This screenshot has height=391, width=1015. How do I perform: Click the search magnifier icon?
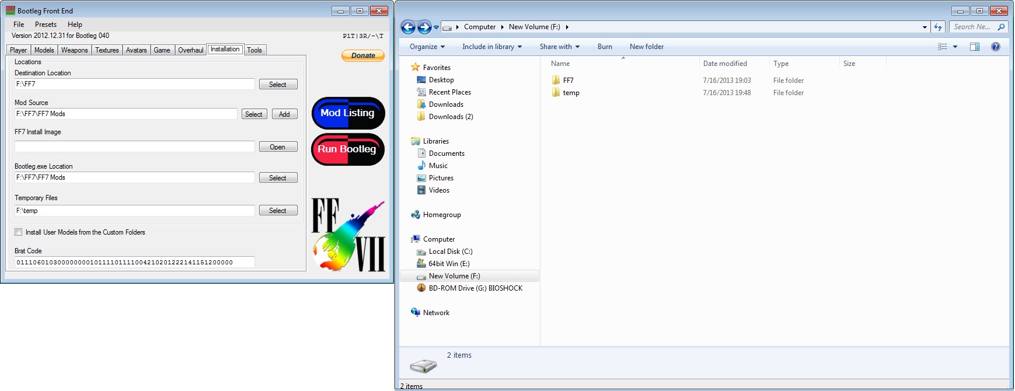pyautogui.click(x=1001, y=27)
